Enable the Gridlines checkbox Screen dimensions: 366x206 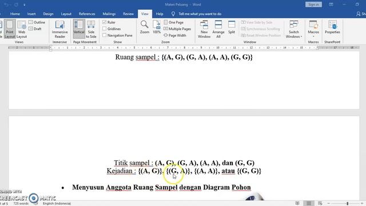pyautogui.click(x=104, y=29)
